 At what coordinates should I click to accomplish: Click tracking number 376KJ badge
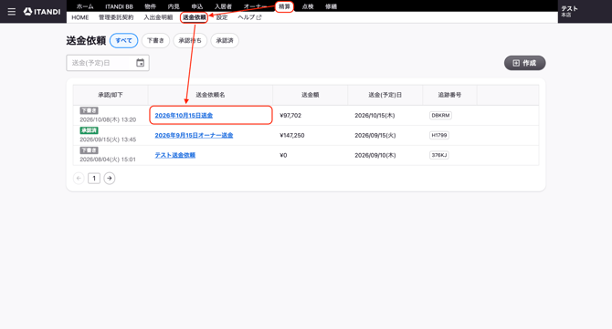[439, 155]
